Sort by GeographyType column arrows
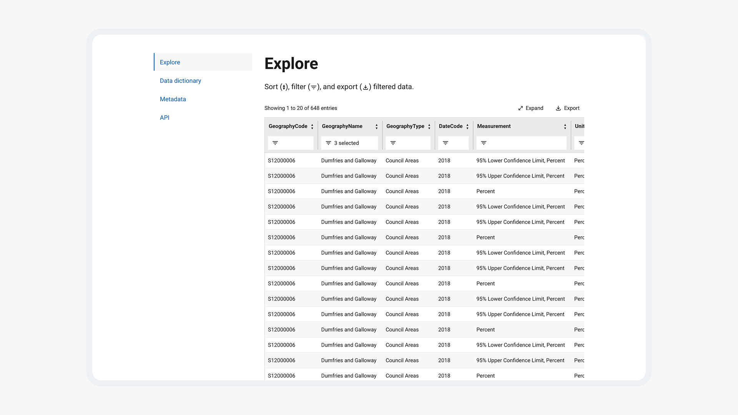 [429, 126]
